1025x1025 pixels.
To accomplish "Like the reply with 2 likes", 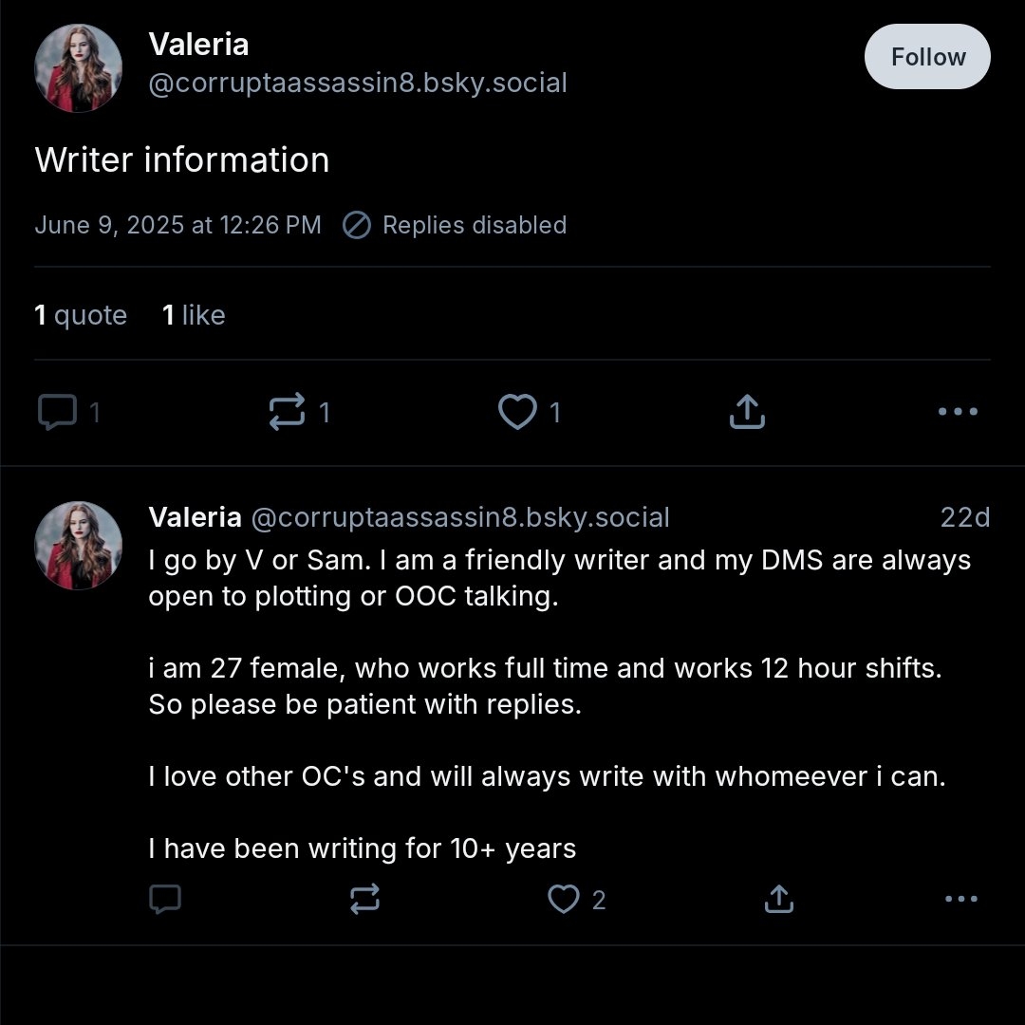I will coord(565,899).
